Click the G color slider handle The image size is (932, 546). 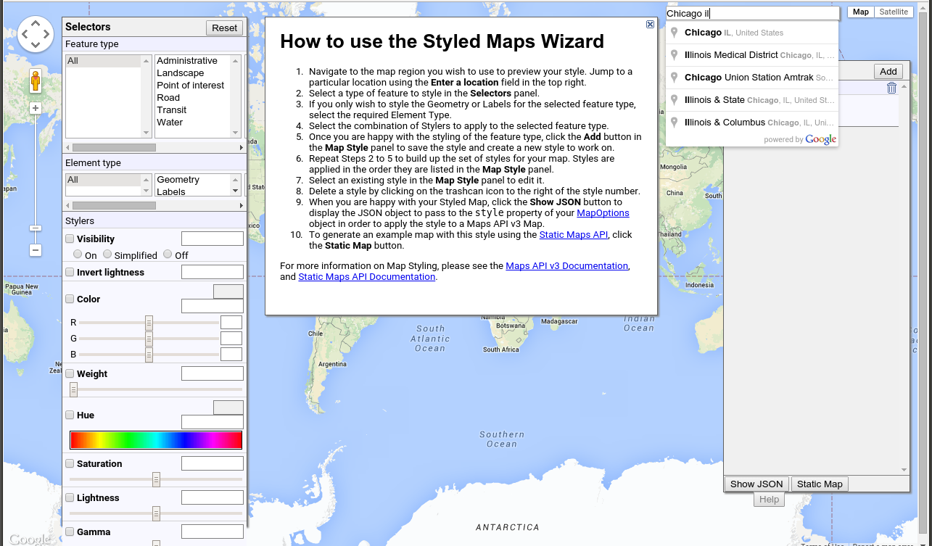click(x=149, y=339)
